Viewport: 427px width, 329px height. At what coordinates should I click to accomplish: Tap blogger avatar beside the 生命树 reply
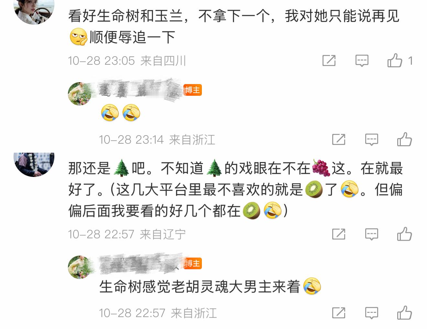click(80, 267)
